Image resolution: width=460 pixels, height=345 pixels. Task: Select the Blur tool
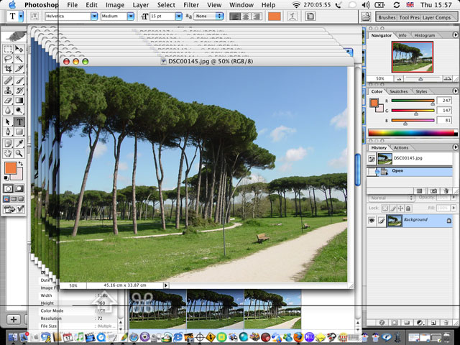pos(8,110)
